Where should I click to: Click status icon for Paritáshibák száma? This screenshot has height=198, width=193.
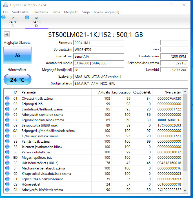point(7,141)
